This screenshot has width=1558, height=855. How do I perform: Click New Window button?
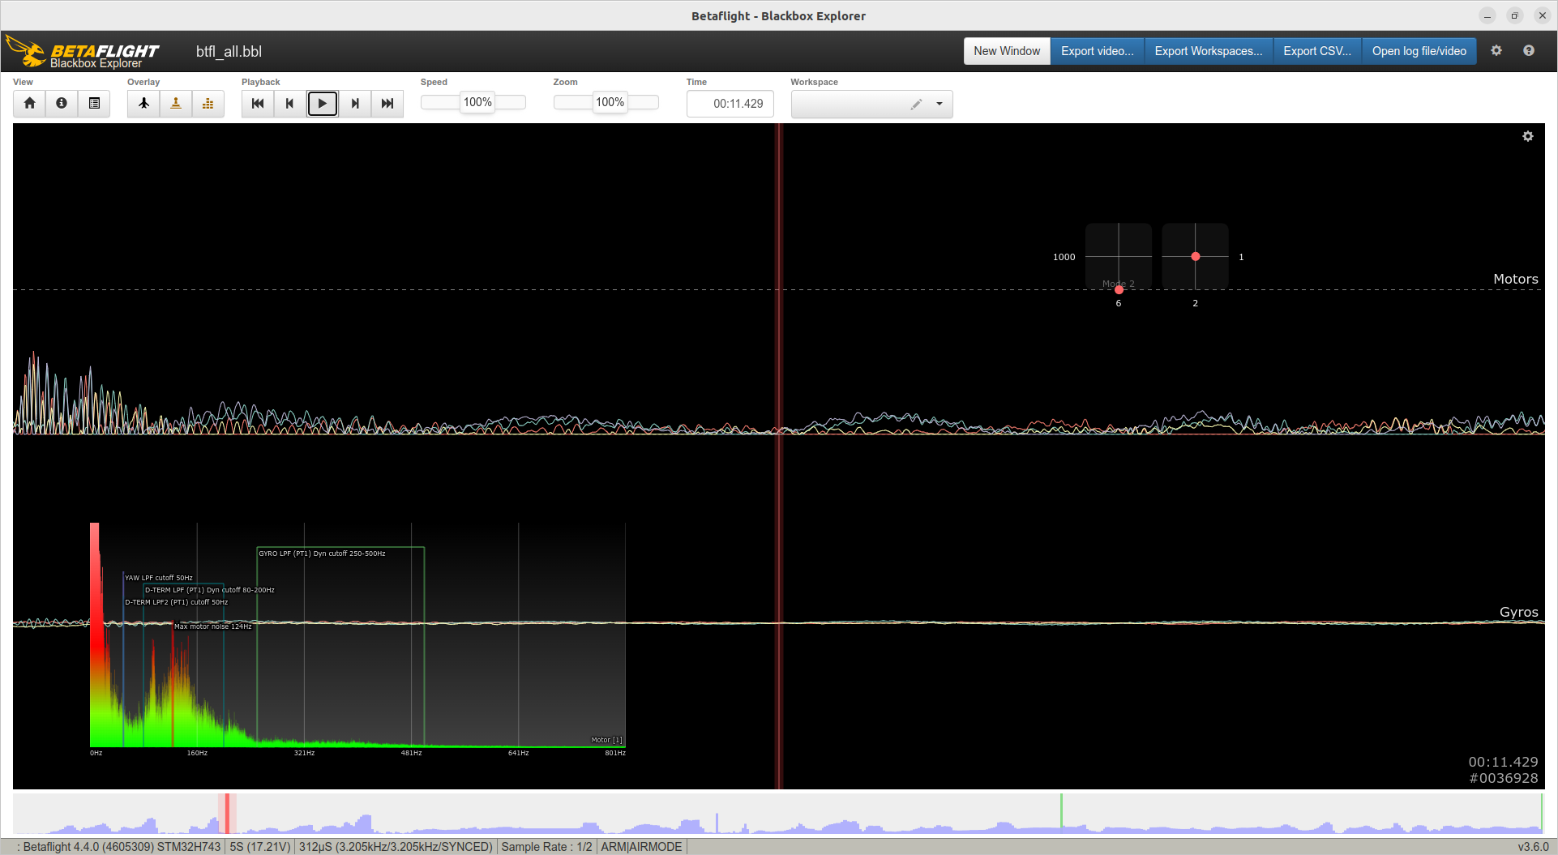click(x=1007, y=51)
